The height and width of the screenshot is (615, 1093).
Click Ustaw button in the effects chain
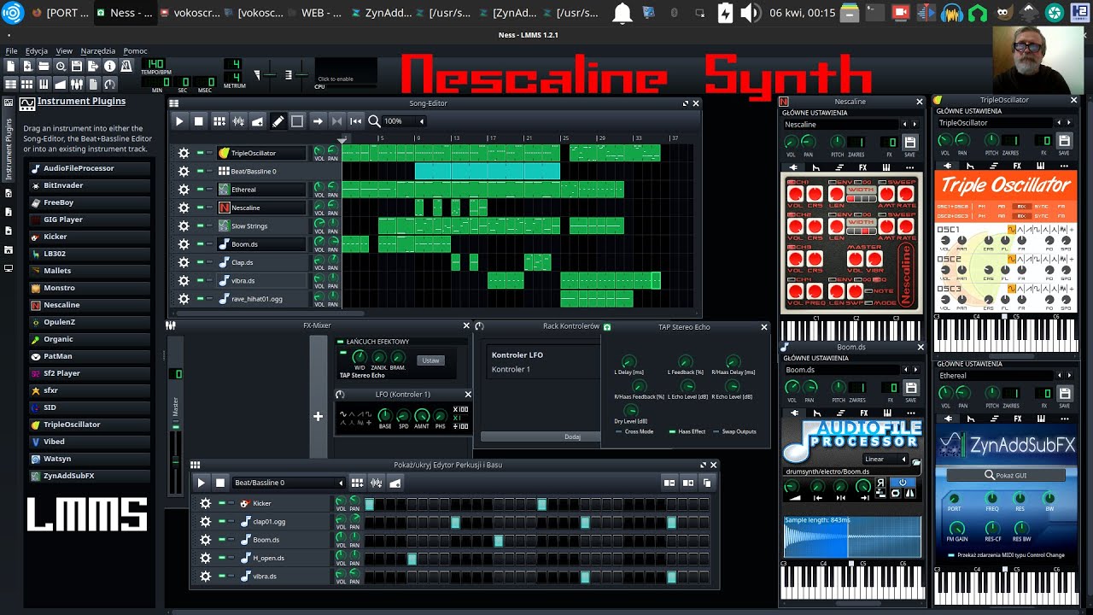[x=430, y=360]
